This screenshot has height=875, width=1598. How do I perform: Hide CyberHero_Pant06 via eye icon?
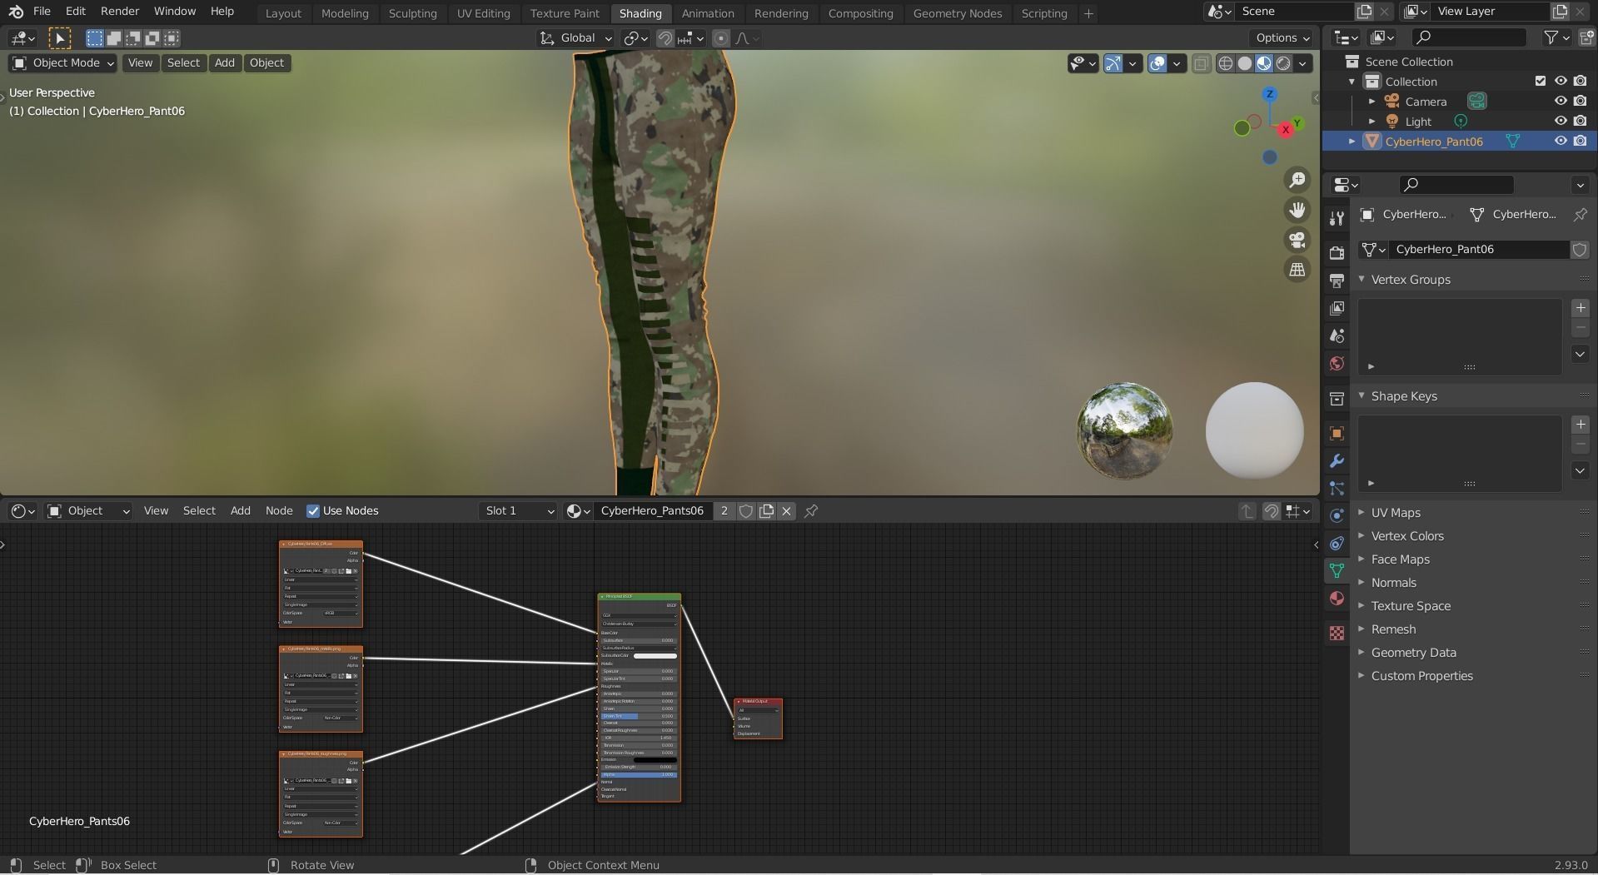1561,141
